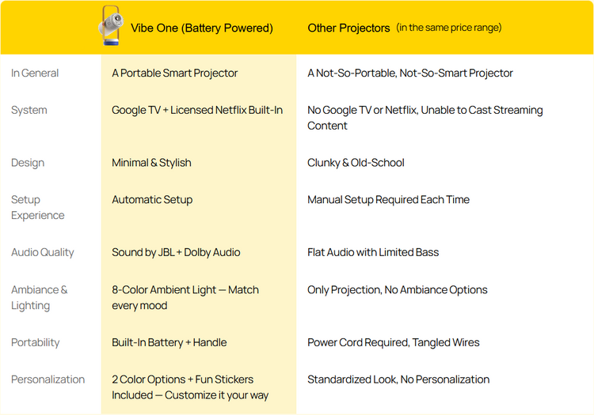Click the 'in the same price range' note
This screenshot has width=594, height=415.
click(449, 28)
